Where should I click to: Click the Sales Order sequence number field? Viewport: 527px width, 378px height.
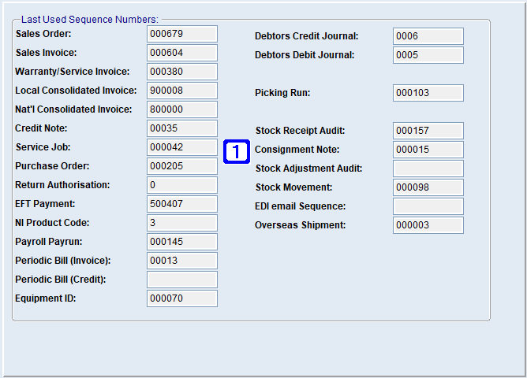click(182, 34)
